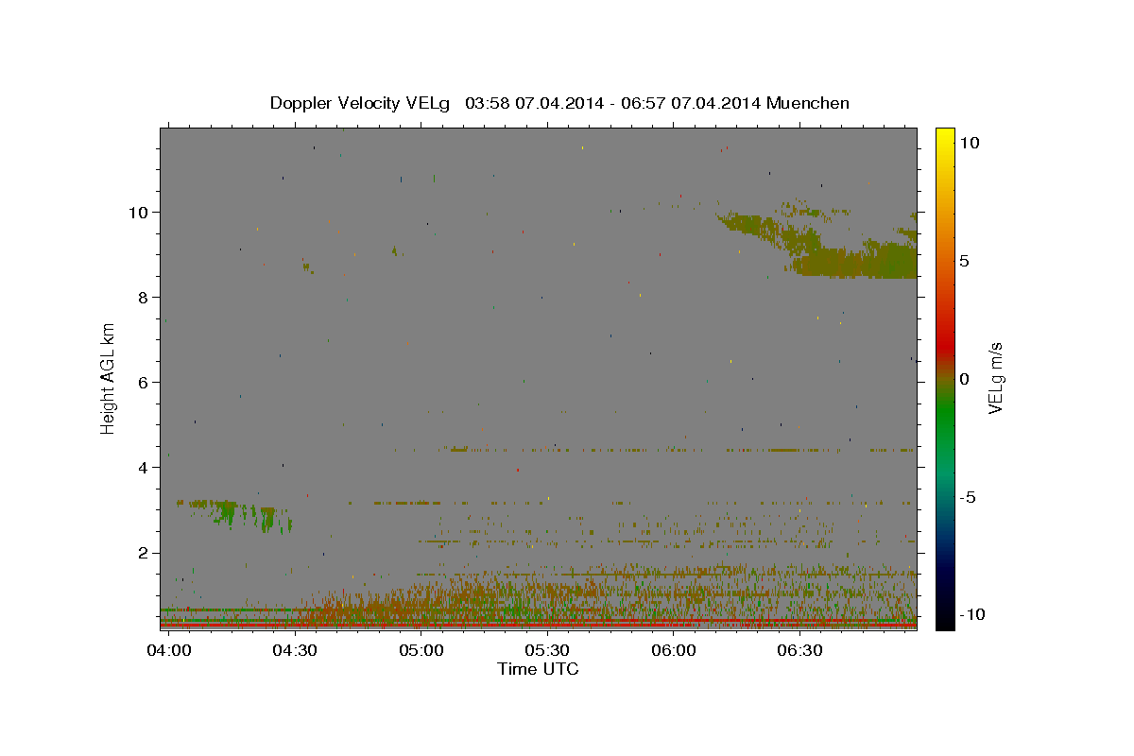This screenshot has width=1134, height=756.
Task: Click the 'Time UTC' axis title
Action: click(538, 669)
